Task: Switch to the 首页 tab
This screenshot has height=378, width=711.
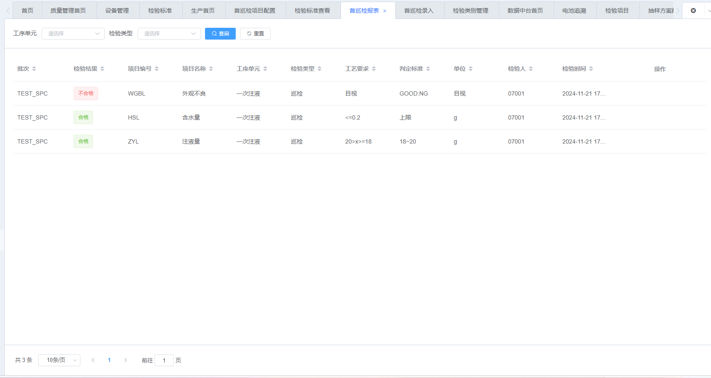Action: pyautogui.click(x=27, y=11)
